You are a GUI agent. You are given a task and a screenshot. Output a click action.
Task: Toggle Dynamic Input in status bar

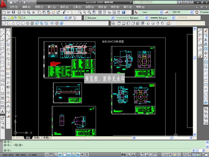pyautogui.click(x=78, y=155)
